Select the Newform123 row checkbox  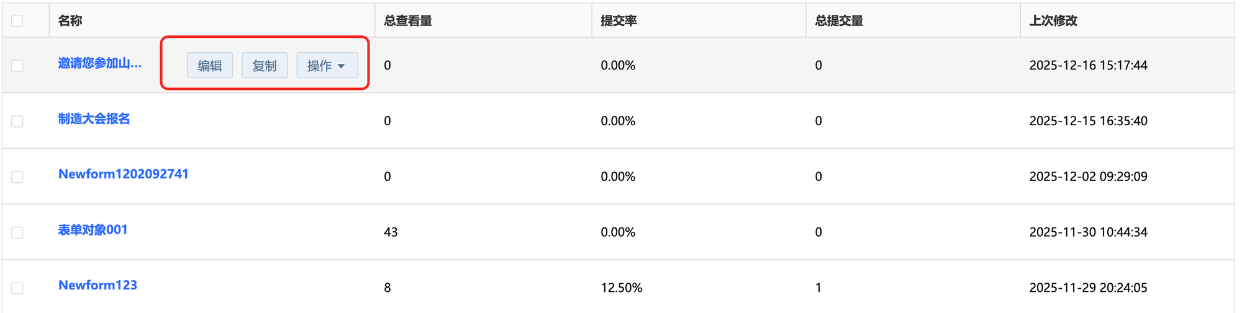pos(17,288)
